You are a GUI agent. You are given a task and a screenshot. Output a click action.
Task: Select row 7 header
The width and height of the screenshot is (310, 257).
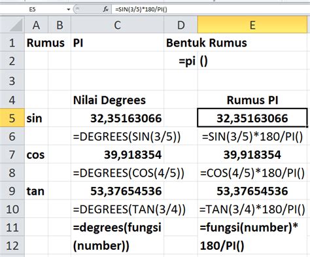(x=12, y=154)
